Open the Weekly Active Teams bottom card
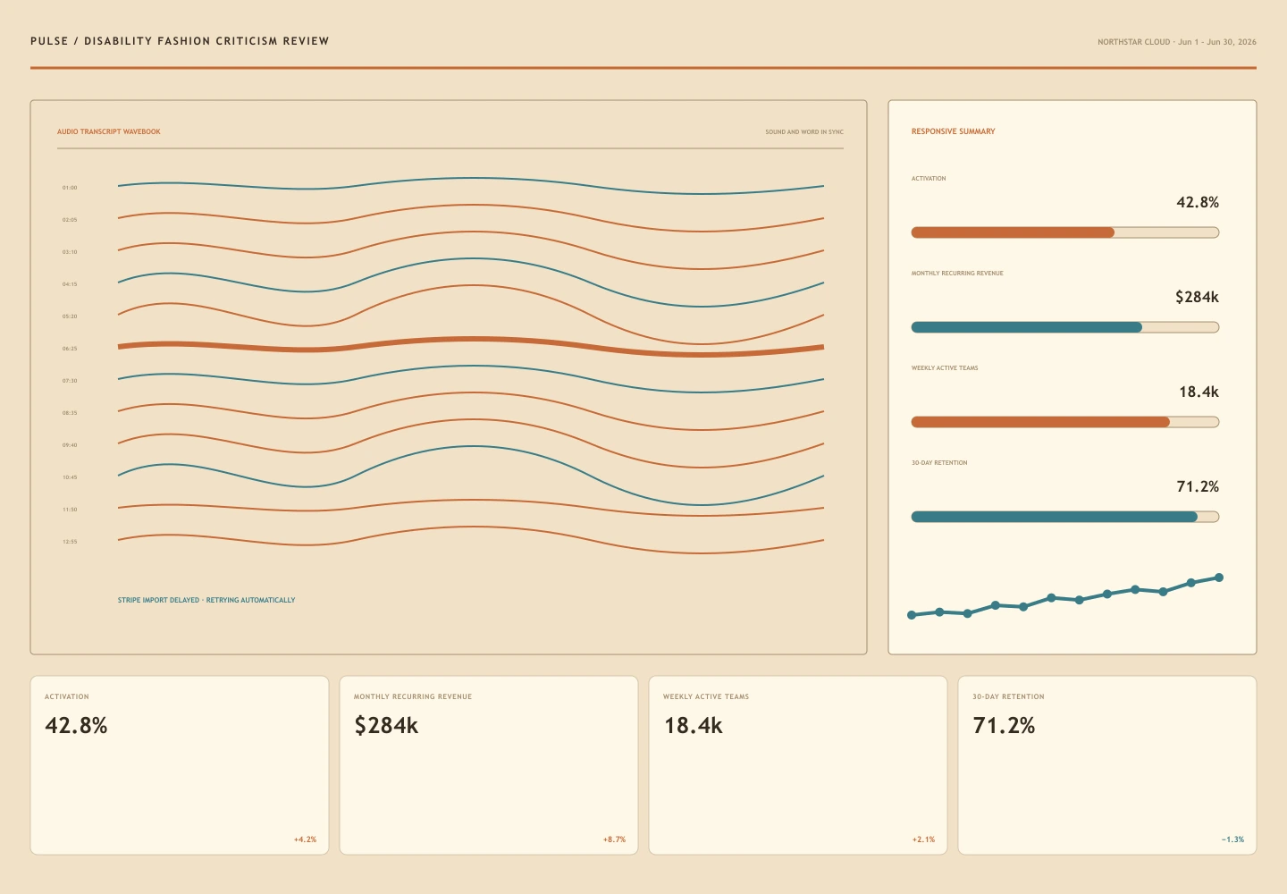This screenshot has height=894, width=1287. tap(798, 765)
